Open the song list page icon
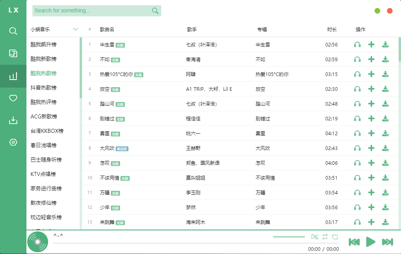This screenshot has width=401, height=254. (13, 54)
